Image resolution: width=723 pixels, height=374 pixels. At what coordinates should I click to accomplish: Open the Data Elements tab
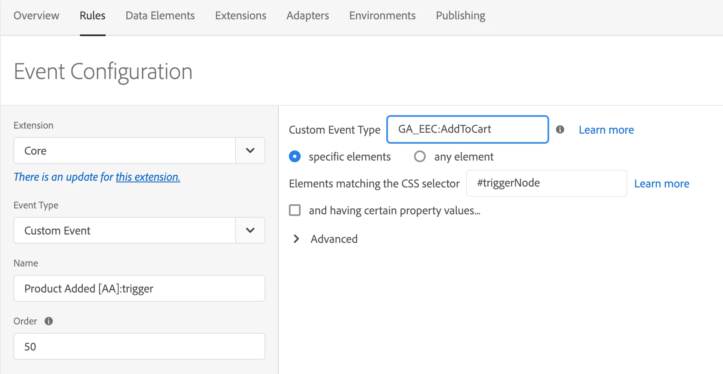coord(160,16)
